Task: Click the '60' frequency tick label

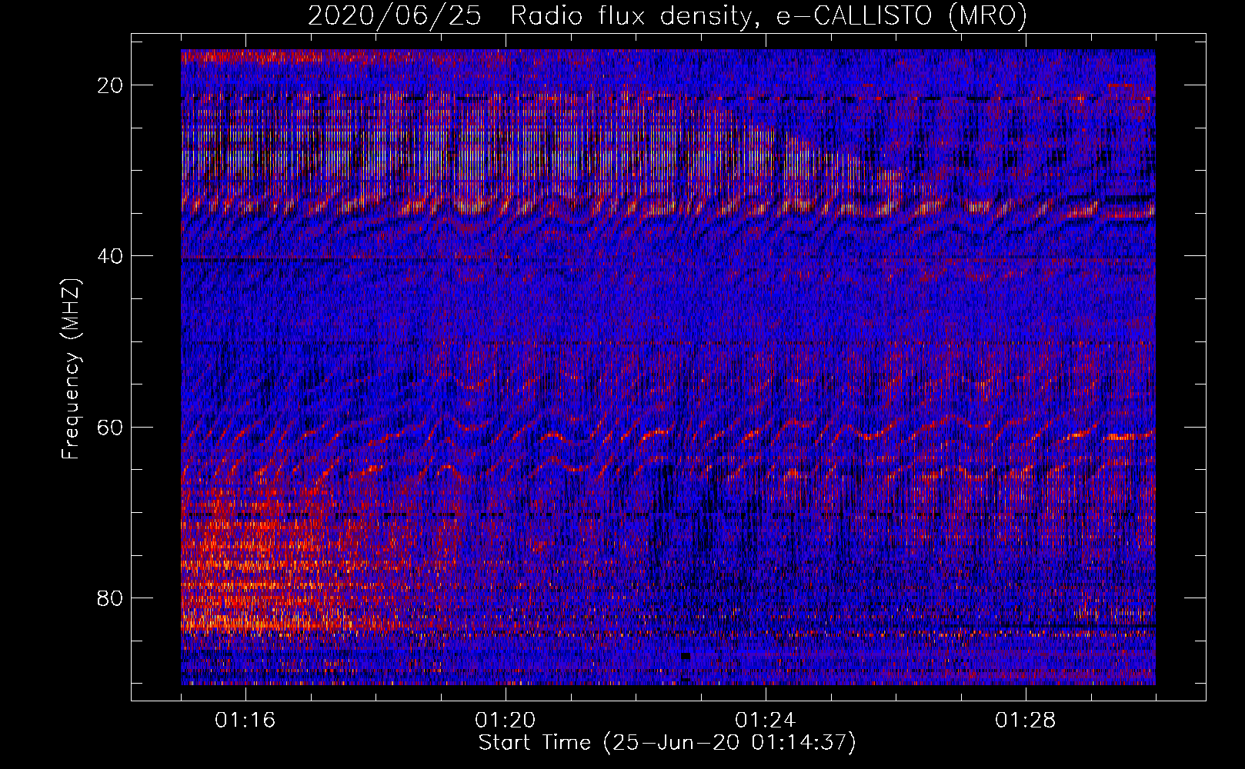Action: pos(111,427)
